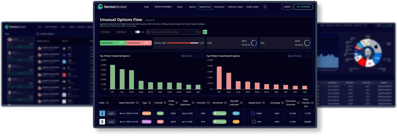397x136 pixels.
Task: Click the sweep score ring showing 0.00
Action: pos(254,122)
